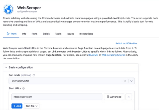View the Issues tab

[70, 34]
